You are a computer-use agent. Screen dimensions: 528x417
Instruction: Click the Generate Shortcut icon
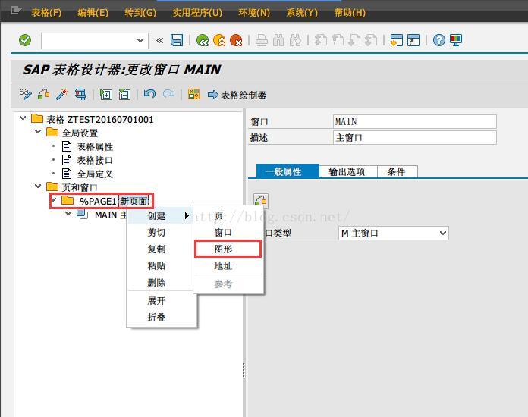pyautogui.click(x=413, y=40)
